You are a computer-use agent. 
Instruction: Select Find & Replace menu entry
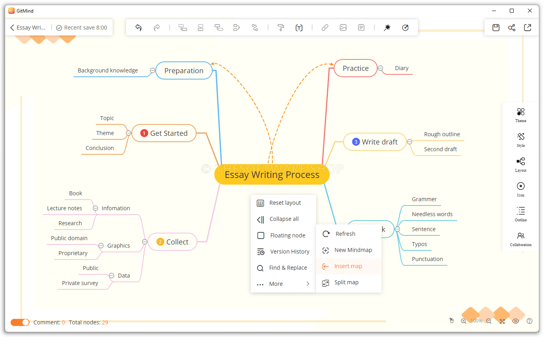tap(283, 268)
